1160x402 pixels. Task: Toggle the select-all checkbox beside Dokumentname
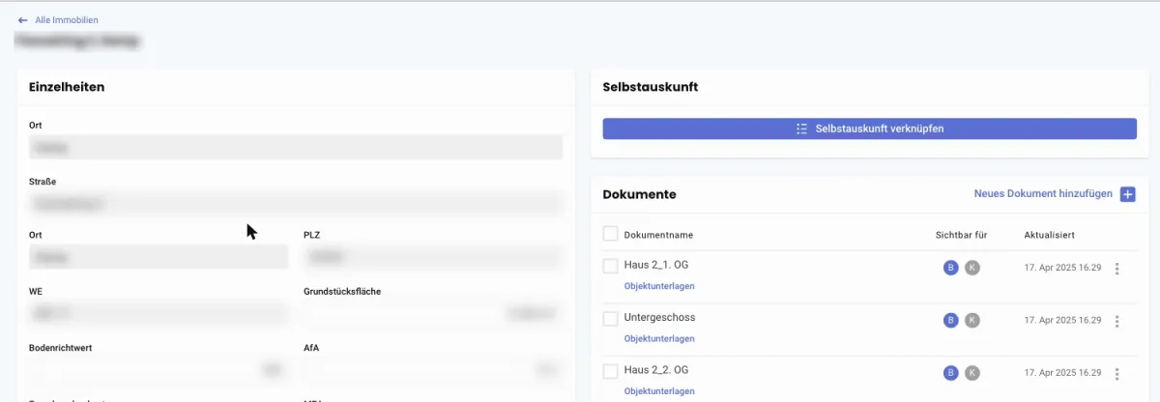click(610, 234)
